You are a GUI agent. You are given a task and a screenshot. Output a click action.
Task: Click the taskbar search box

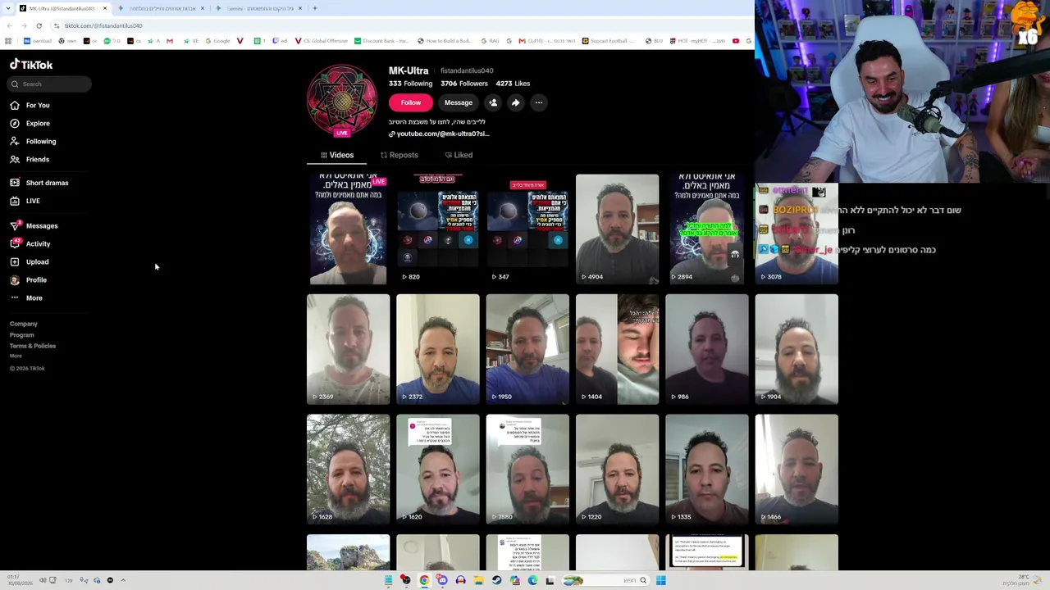605,580
